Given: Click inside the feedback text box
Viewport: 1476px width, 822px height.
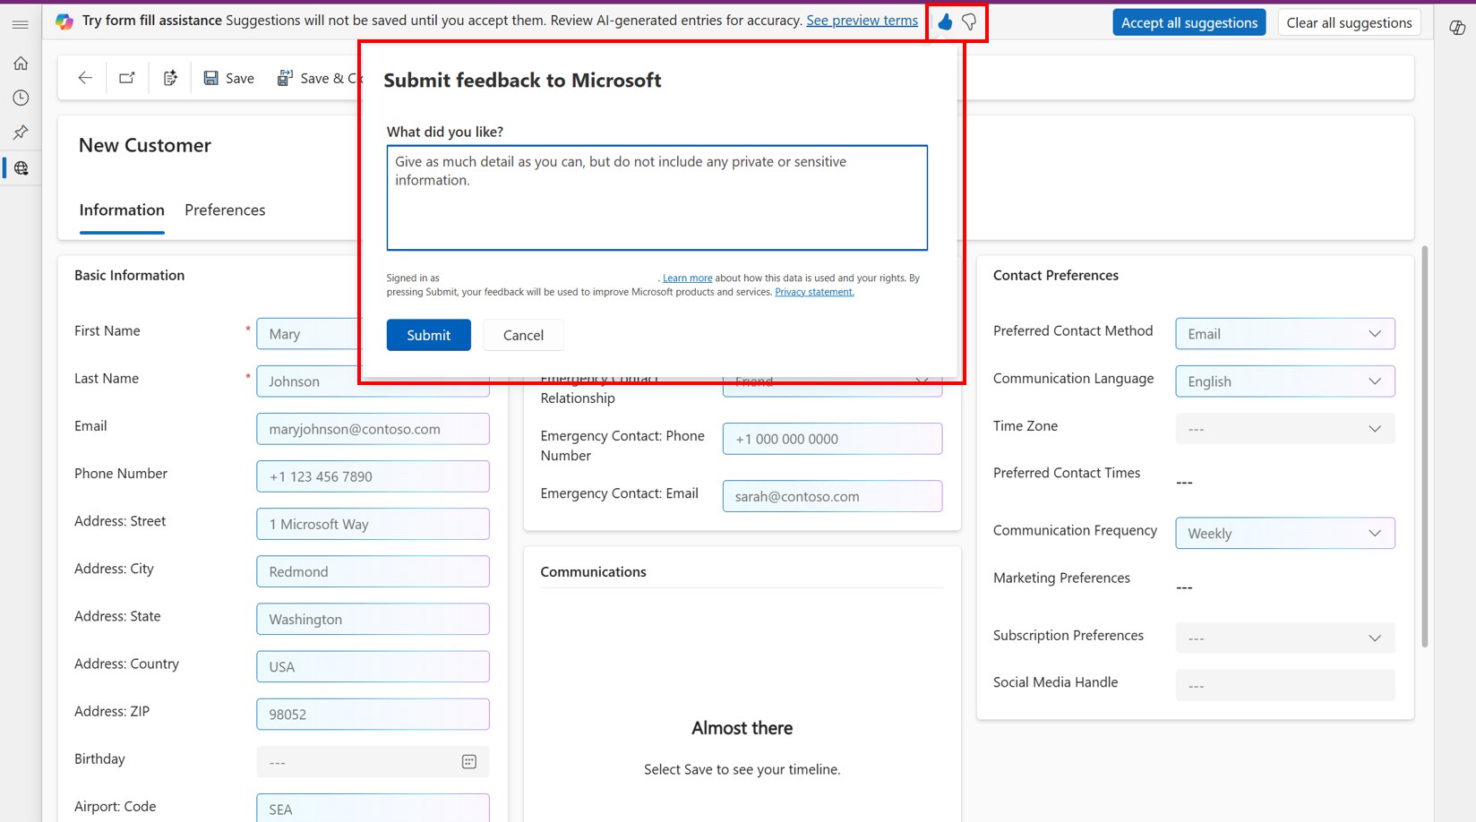Looking at the screenshot, I should [x=656, y=197].
